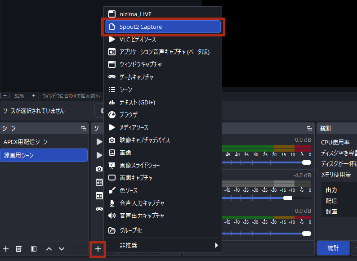Screen dimensions: 357x261
Task: Add a 色ソース
Action: [163, 190]
